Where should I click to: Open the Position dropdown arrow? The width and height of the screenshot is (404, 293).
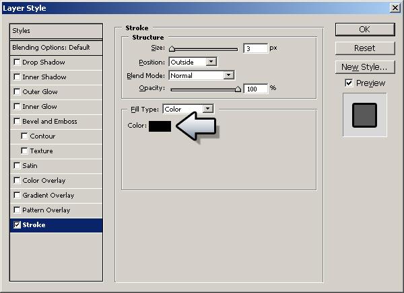click(211, 62)
